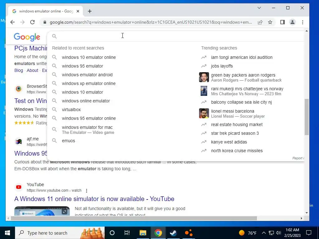Open the Windows 95 ajf.me result

coord(31,153)
